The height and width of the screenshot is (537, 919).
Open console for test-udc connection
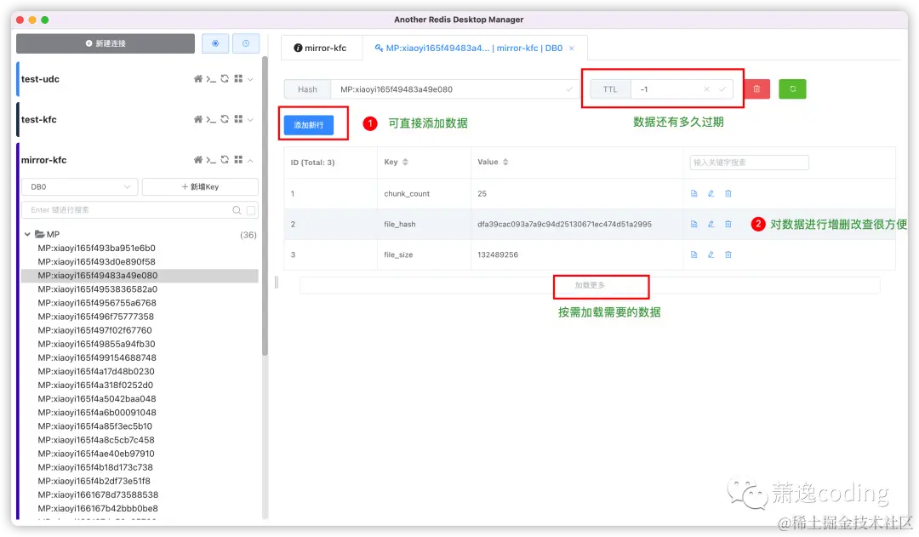point(211,78)
